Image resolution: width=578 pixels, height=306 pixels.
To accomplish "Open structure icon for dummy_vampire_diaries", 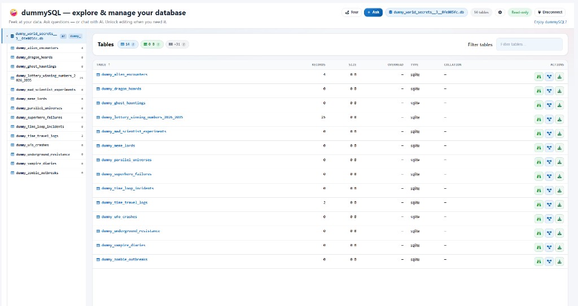I will click(x=549, y=247).
